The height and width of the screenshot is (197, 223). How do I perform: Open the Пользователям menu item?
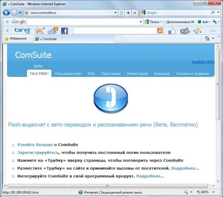pyautogui.click(x=68, y=74)
